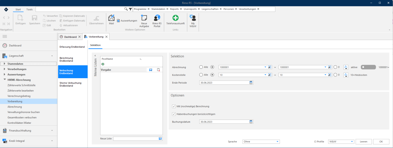Remove the Programme search filter
This screenshot has width=393, height=148.
149,9
